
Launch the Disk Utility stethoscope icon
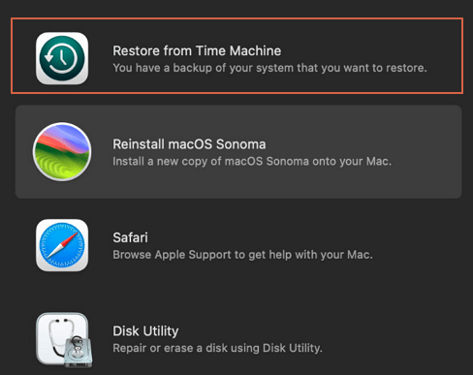(64, 340)
